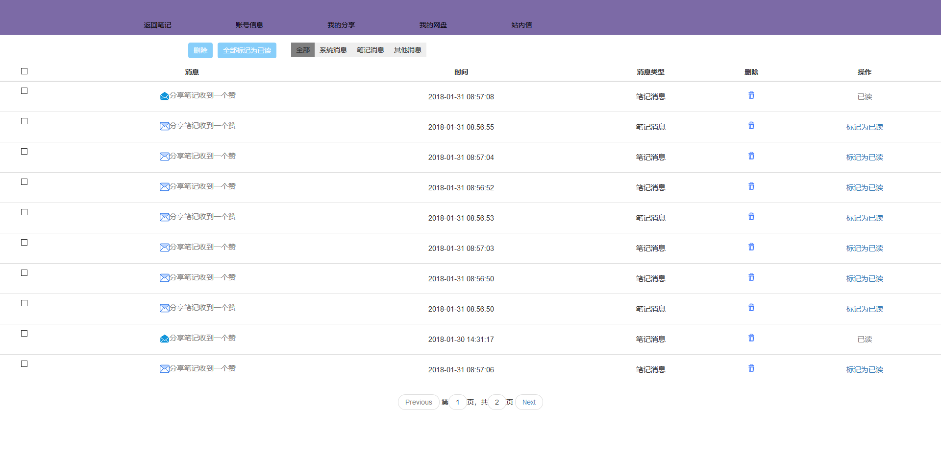Viewport: 941px width, 453px height.
Task: Tick the select-all checkbox in table header
Action: tap(24, 71)
